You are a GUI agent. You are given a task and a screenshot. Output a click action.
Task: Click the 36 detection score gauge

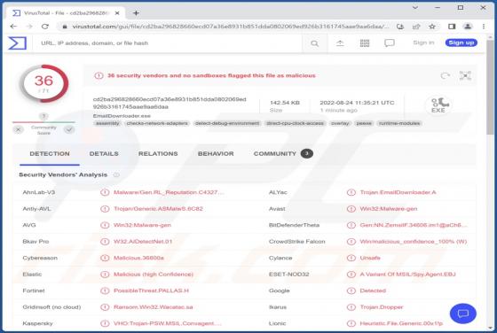pos(43,84)
